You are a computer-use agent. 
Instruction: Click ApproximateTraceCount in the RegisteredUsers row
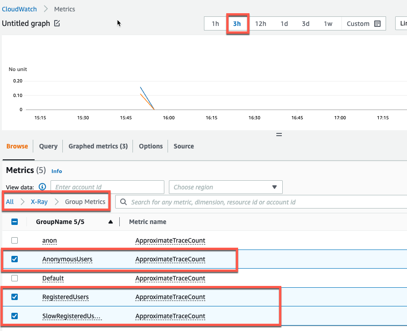point(170,297)
